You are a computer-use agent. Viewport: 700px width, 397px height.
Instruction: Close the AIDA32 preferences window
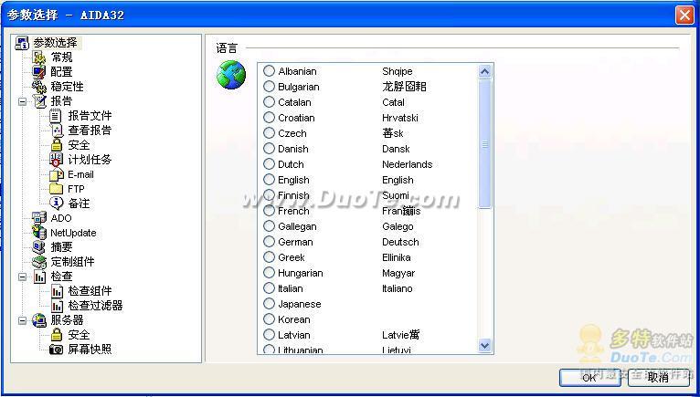(x=684, y=16)
